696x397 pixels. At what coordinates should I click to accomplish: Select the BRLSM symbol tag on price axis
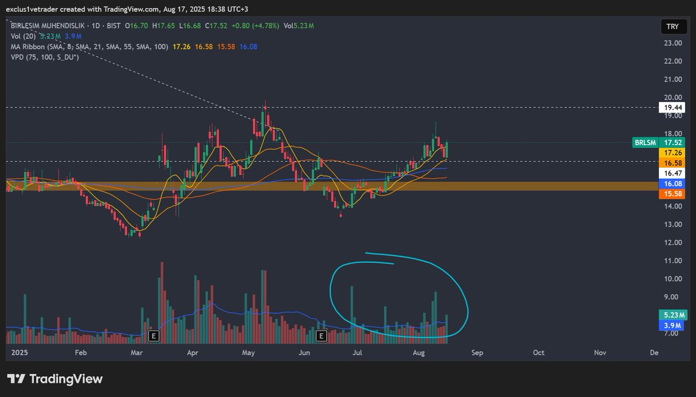coord(645,142)
